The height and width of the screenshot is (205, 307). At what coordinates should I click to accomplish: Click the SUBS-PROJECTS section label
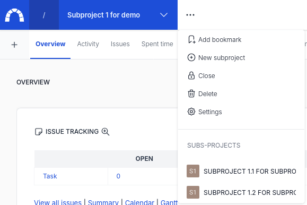(214, 146)
